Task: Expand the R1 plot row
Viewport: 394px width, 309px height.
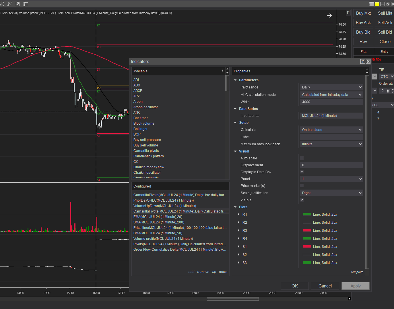Action: (239, 215)
